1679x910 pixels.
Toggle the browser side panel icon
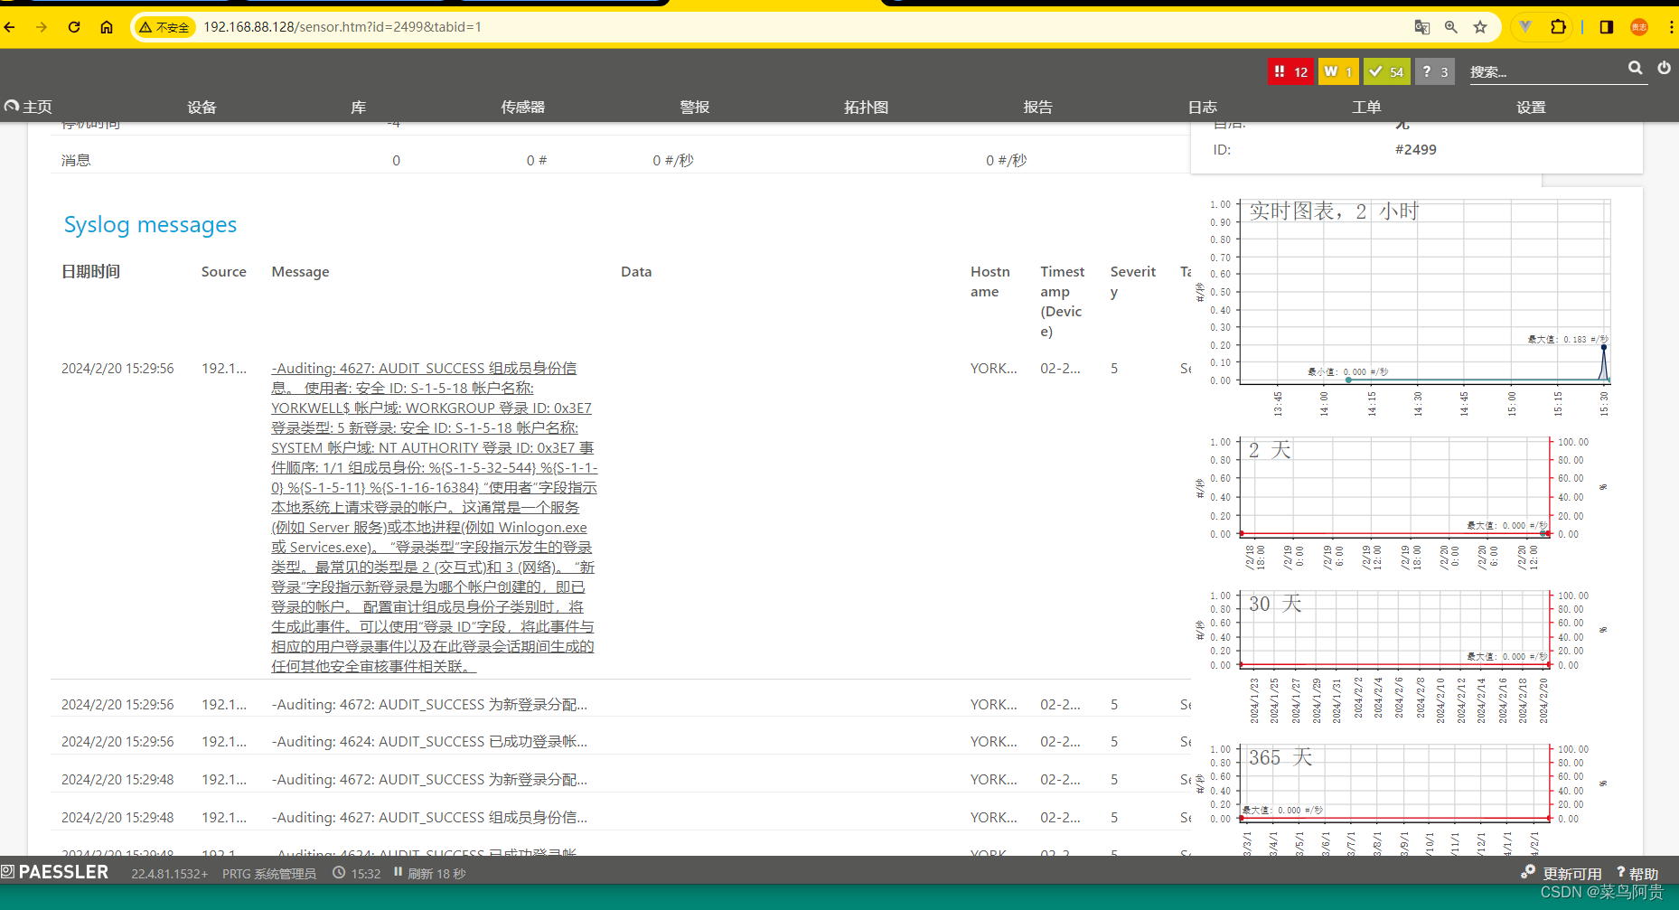tap(1606, 27)
